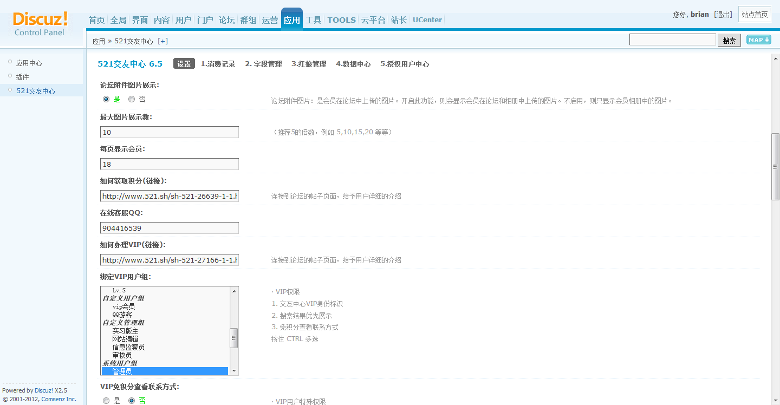780x405 pixels.
Task: Switch to the 2. 字段管理 tab
Action: [264, 64]
